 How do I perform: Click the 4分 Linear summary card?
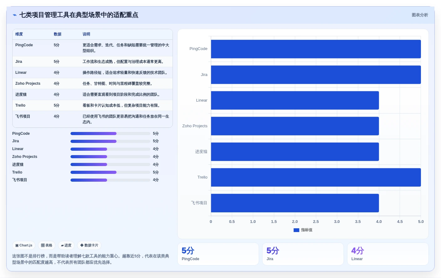point(388,254)
